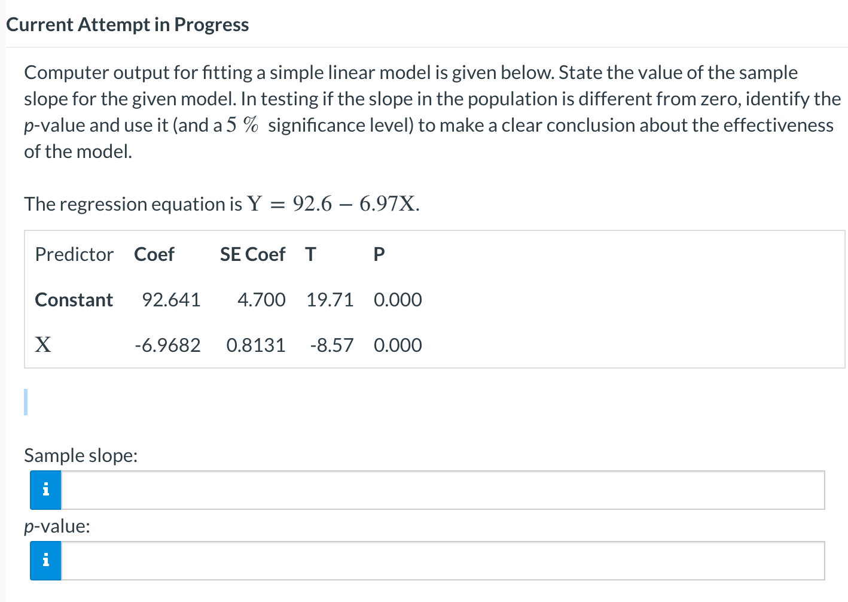Image resolution: width=848 pixels, height=602 pixels.
Task: Click the p-value 0.000 for X
Action: 398,345
